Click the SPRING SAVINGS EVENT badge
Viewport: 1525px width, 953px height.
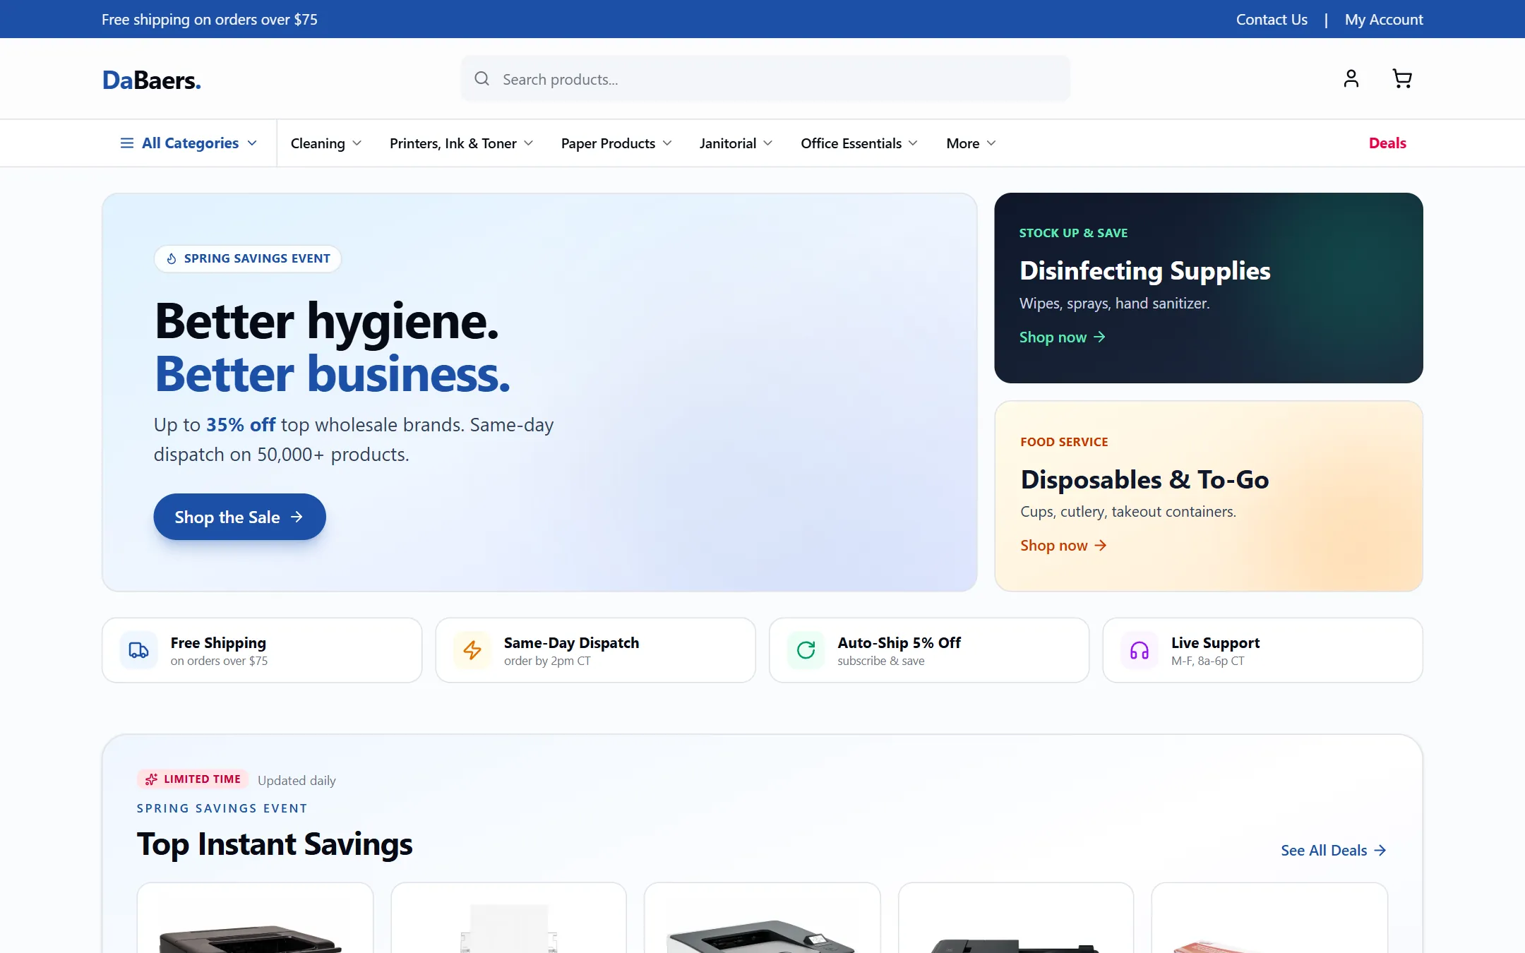(248, 259)
